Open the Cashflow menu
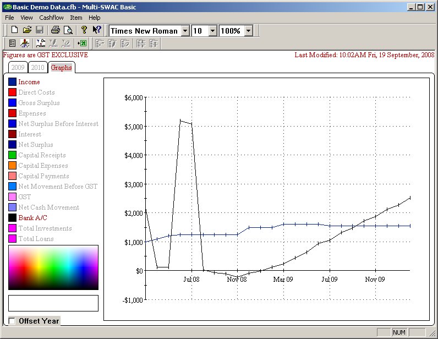 [x=51, y=18]
